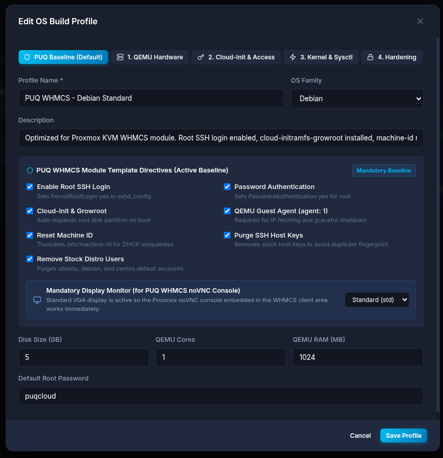Click 'Sets PasswordAuthentication yes for root' text
This screenshot has width=443, height=458.
(x=293, y=196)
